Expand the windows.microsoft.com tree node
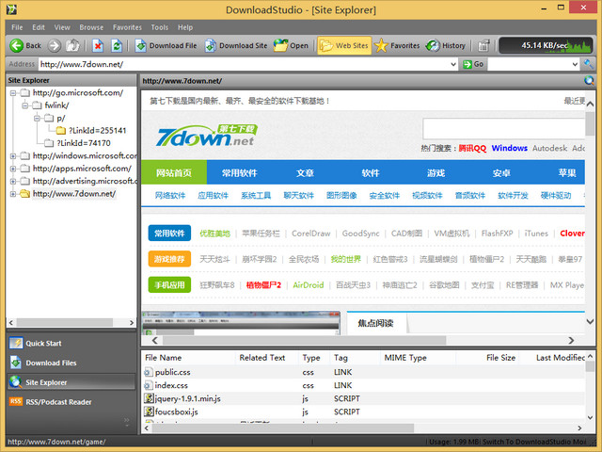The height and width of the screenshot is (452, 602). coord(13,156)
